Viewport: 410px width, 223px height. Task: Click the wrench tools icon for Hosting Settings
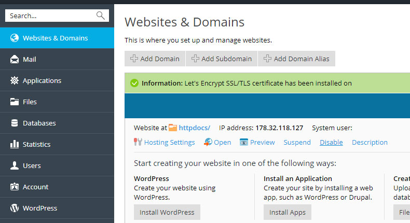[138, 142]
